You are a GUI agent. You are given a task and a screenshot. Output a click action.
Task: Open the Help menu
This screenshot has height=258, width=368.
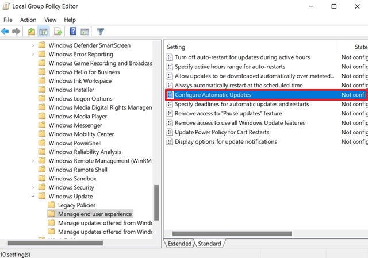pos(70,20)
